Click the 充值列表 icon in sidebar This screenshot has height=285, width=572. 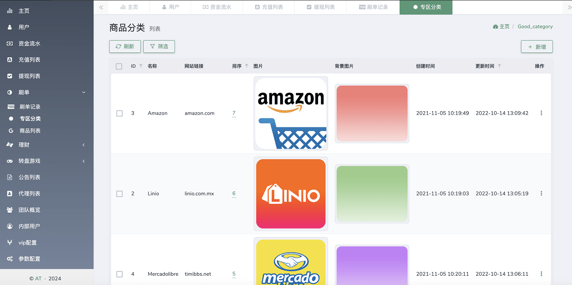click(x=10, y=60)
